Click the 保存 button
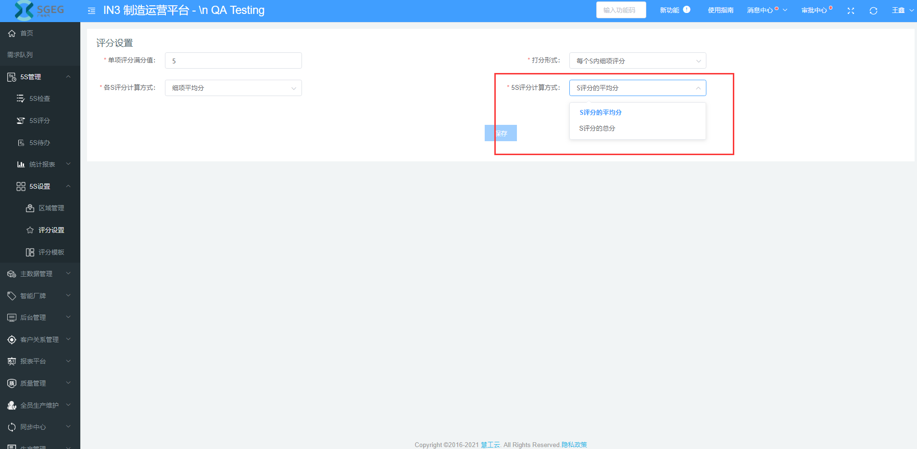Image resolution: width=917 pixels, height=449 pixels. click(501, 133)
